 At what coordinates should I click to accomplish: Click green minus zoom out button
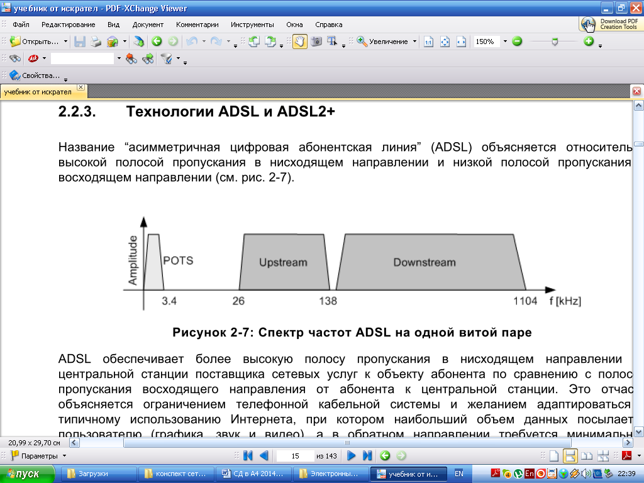[517, 41]
